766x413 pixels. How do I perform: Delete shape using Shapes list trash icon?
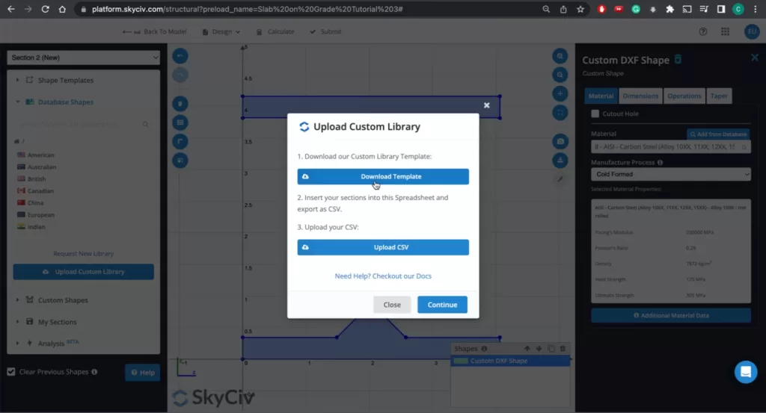(x=563, y=349)
